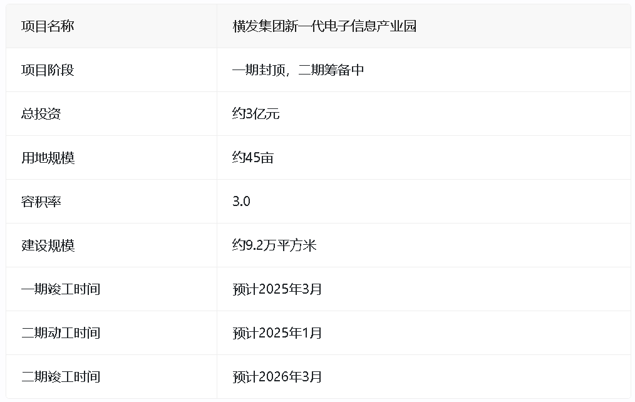Select the 一期竣工时间 label cell
The image size is (635, 402).
[x=60, y=289]
